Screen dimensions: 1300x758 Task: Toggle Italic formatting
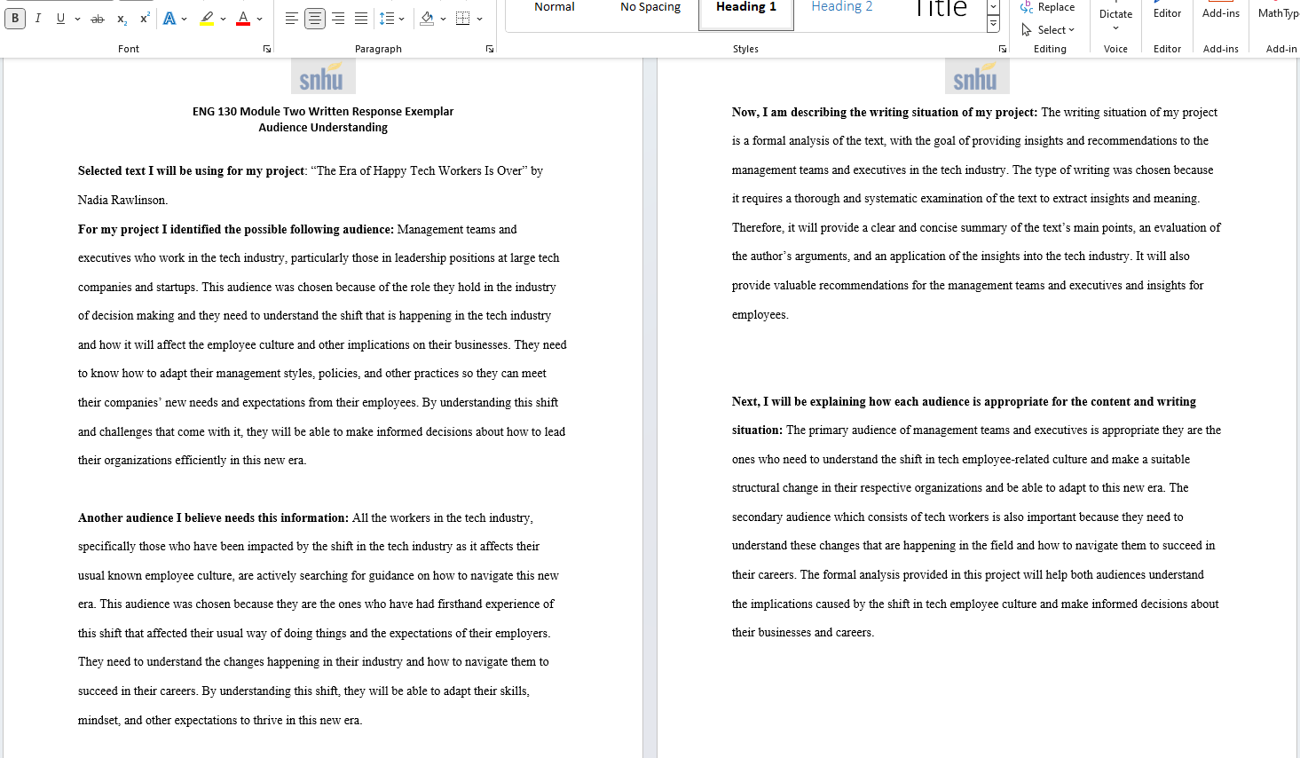37,19
